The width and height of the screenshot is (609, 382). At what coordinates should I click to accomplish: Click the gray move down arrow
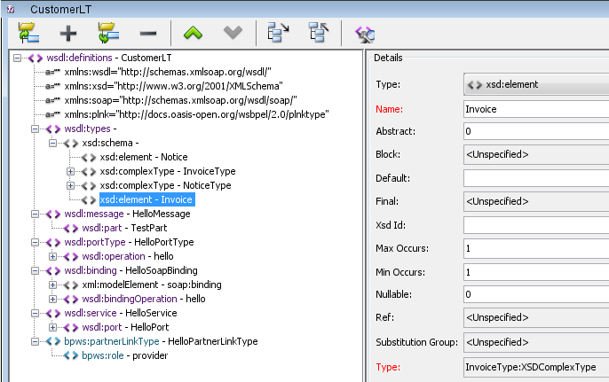tap(233, 33)
